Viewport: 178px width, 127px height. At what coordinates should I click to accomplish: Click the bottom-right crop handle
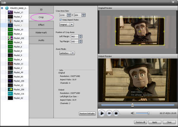coord(164,45)
